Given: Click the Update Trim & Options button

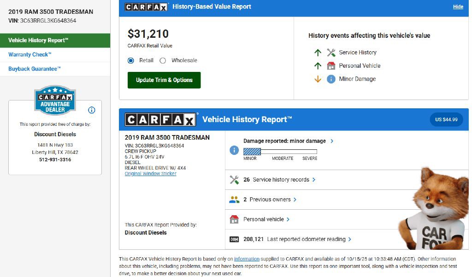Looking at the screenshot, I should 164,80.
